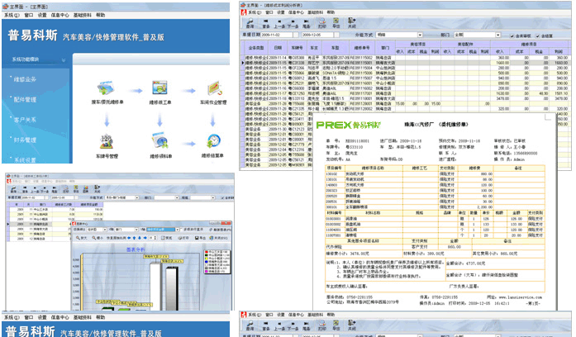Click 打印 icon in work statistics window toolbar
Viewport: 576px width, 337px height.
coord(65,189)
